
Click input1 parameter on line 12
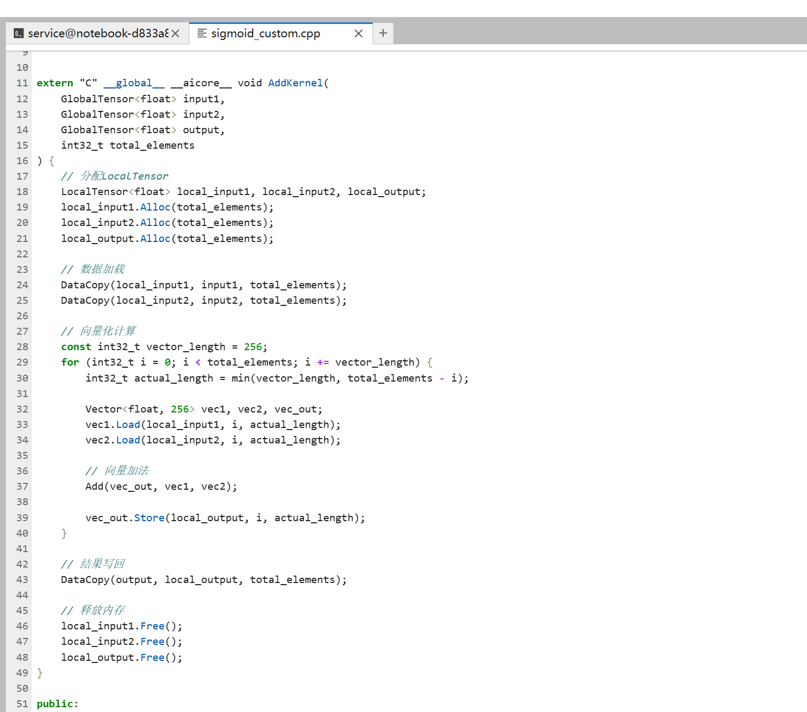pos(201,99)
